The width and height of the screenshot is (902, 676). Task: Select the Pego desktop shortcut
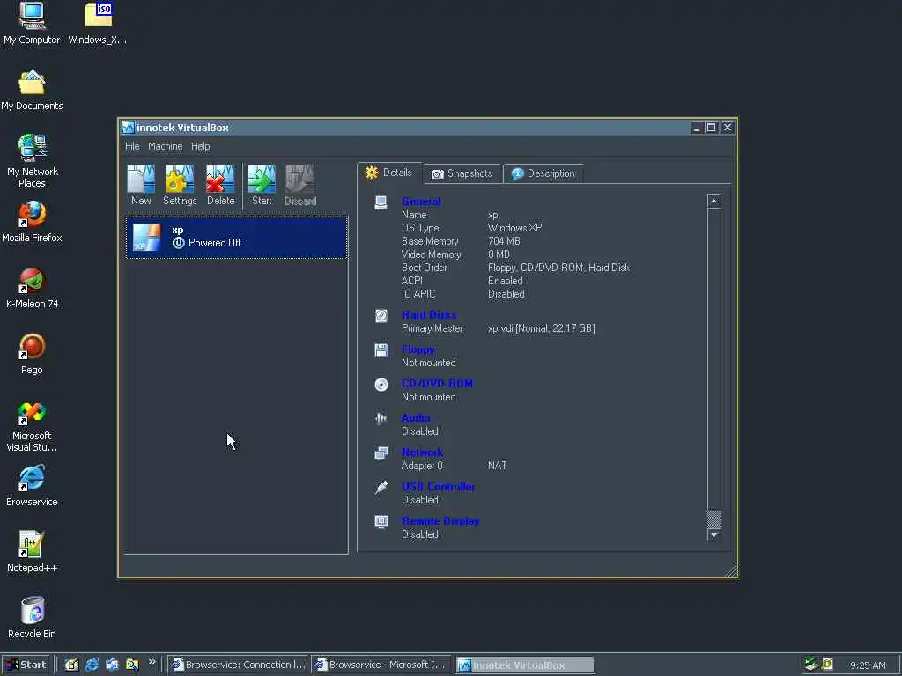pyautogui.click(x=32, y=354)
